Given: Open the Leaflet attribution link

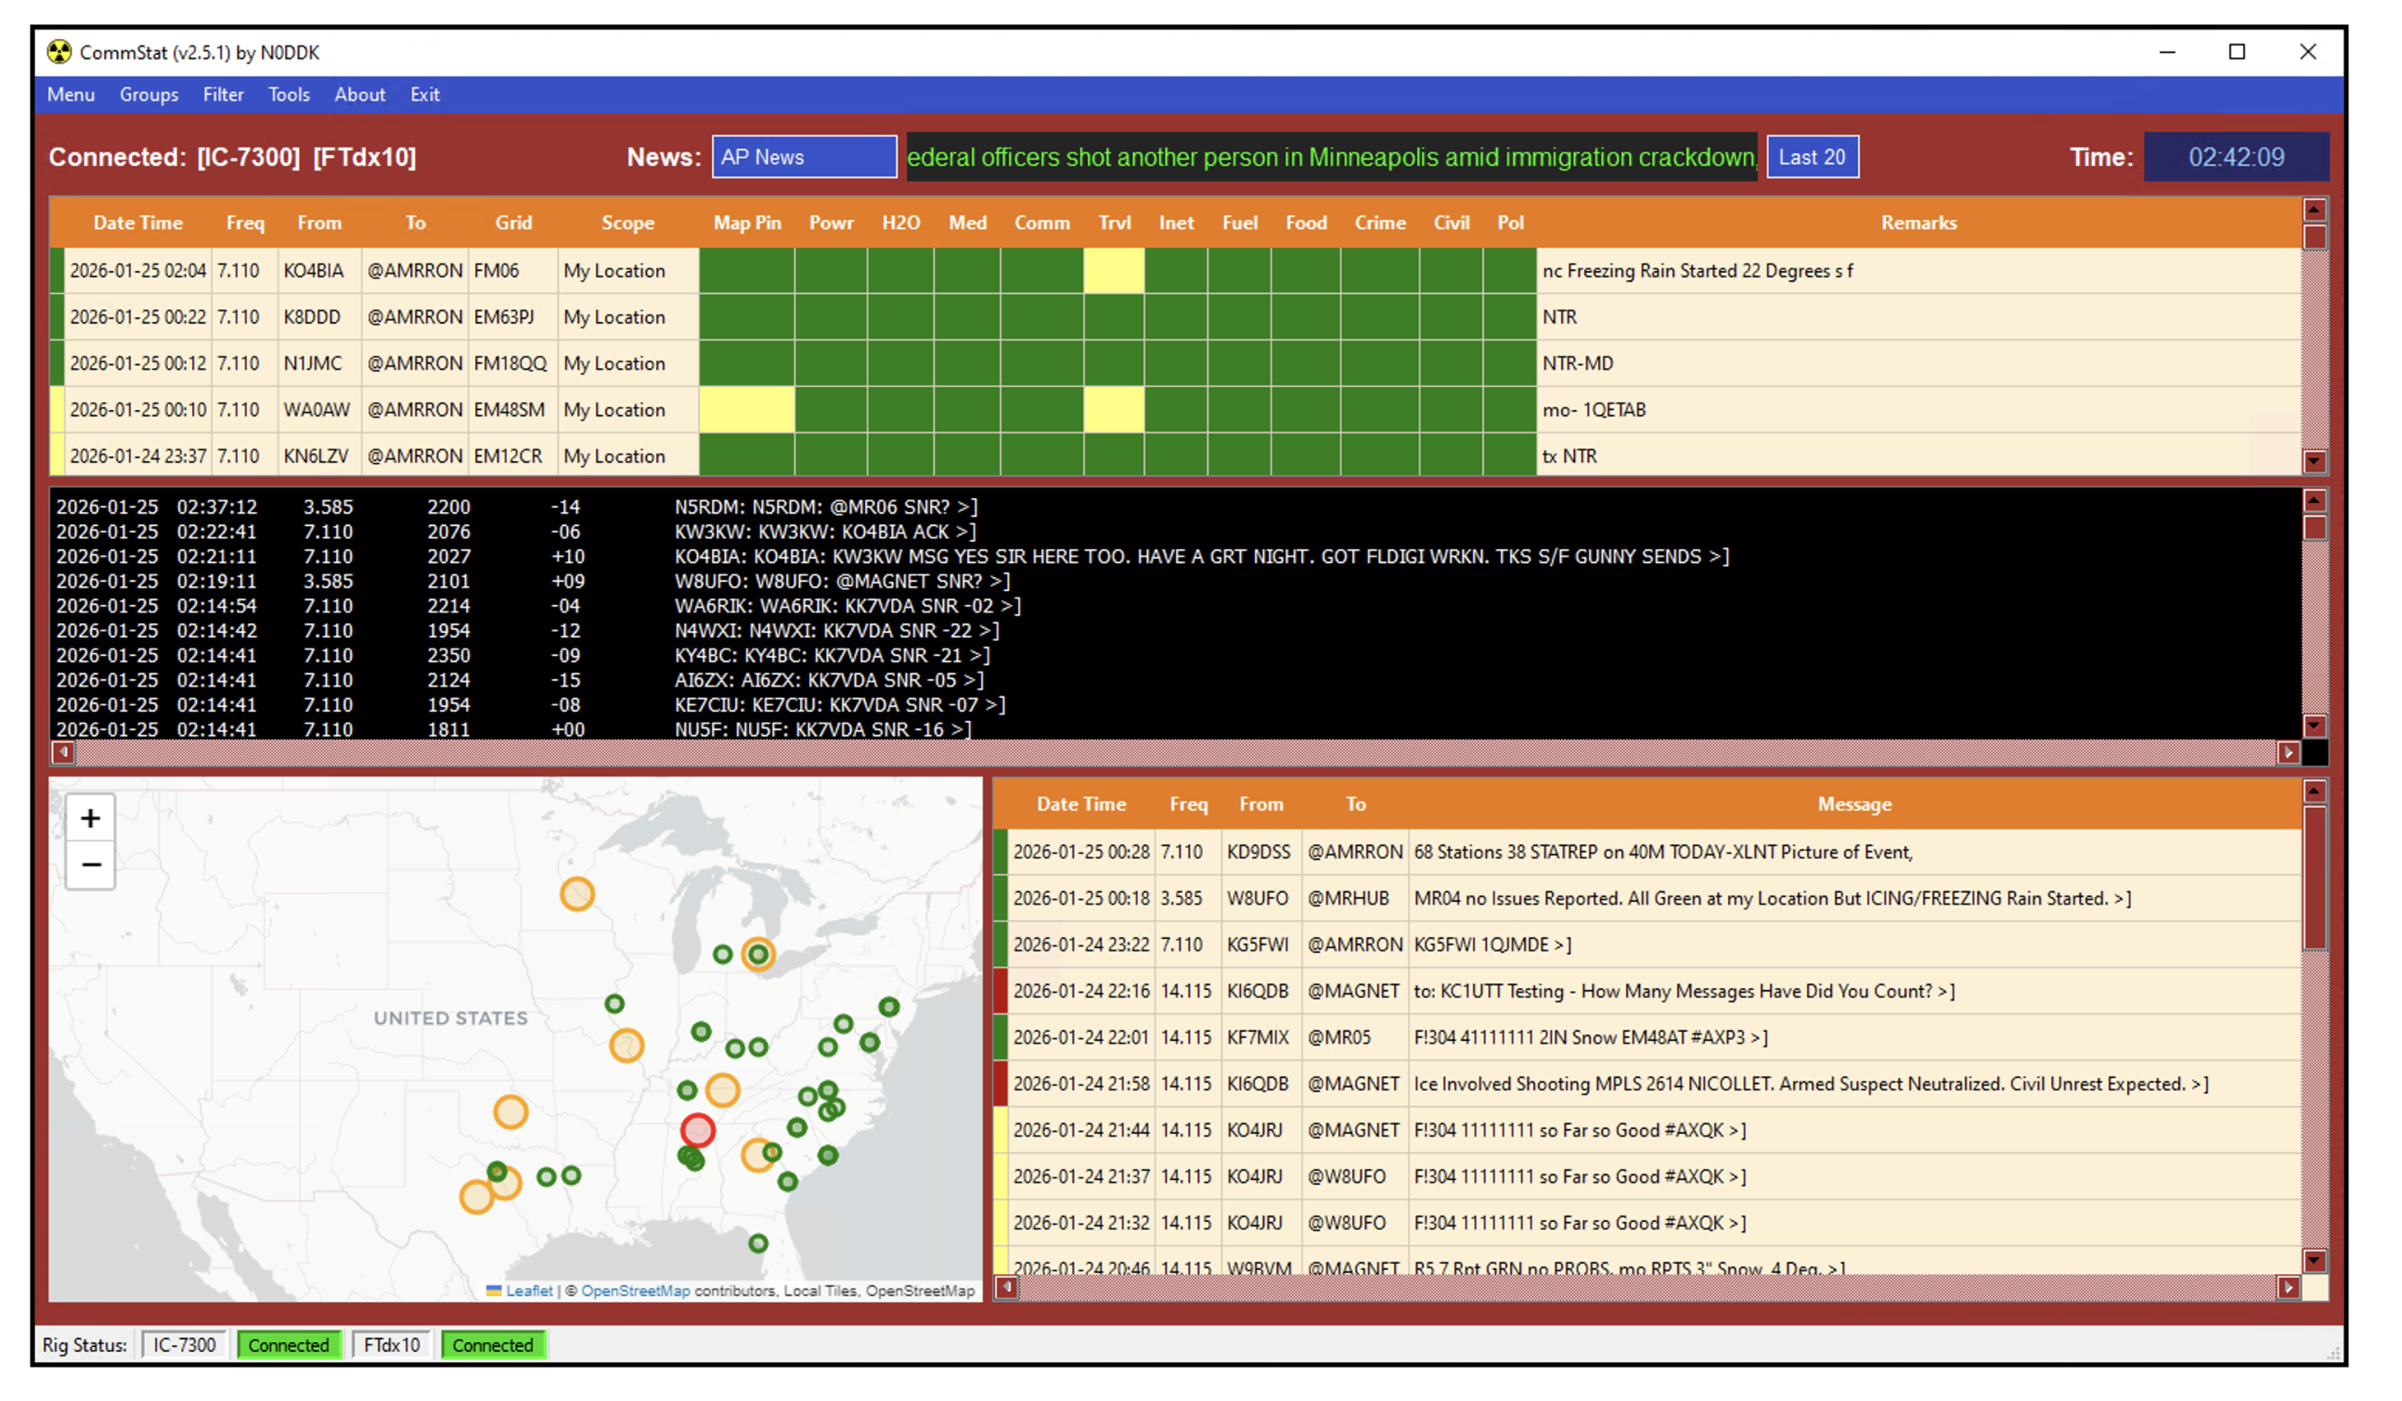Looking at the screenshot, I should 528,1291.
